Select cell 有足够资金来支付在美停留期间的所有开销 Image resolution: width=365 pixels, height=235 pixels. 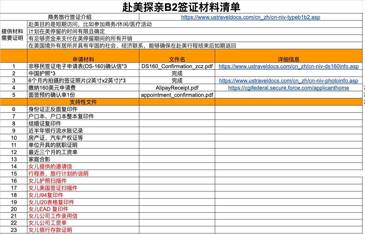click(x=195, y=39)
